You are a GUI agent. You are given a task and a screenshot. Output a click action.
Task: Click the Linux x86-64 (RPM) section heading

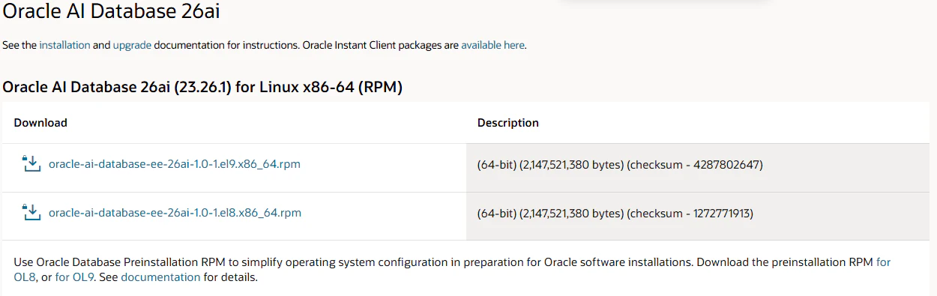(x=202, y=87)
